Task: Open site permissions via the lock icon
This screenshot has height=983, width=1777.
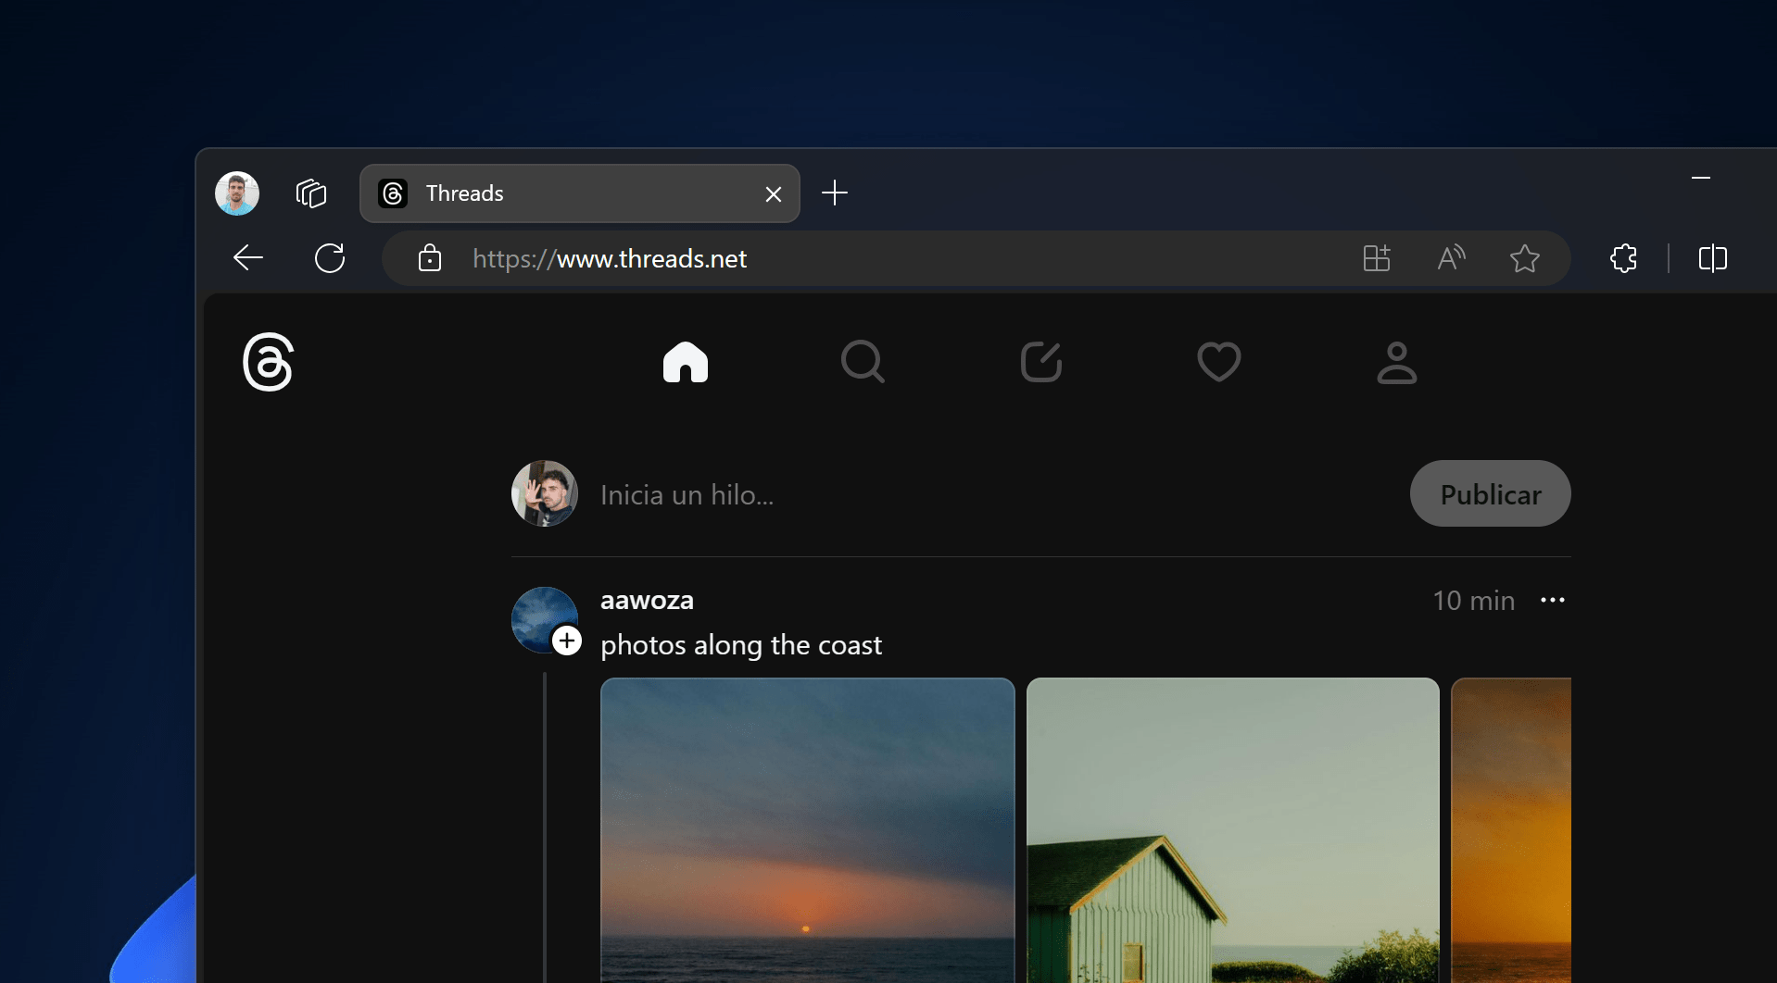Action: click(x=429, y=258)
